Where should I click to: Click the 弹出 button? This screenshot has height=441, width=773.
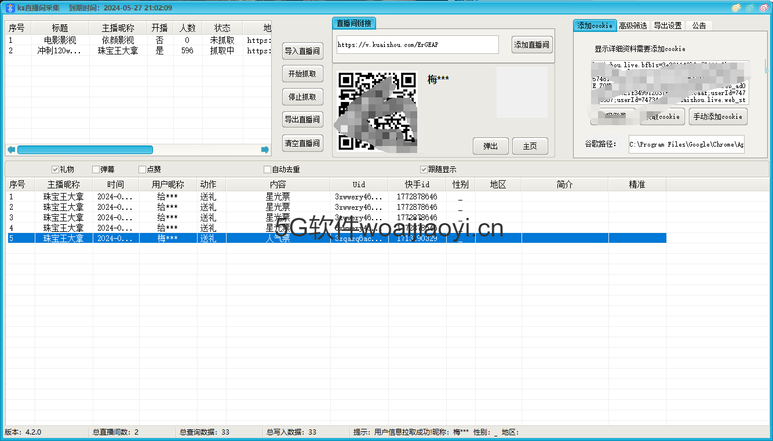coord(491,146)
